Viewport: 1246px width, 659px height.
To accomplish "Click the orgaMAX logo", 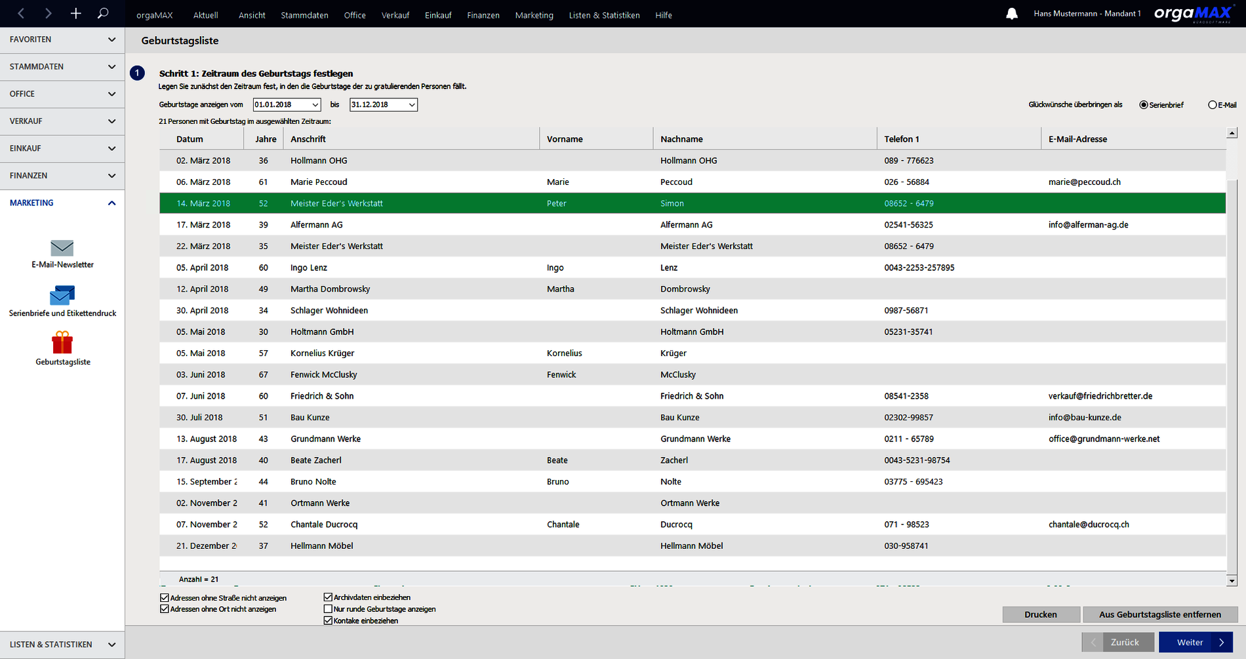I will [1192, 14].
